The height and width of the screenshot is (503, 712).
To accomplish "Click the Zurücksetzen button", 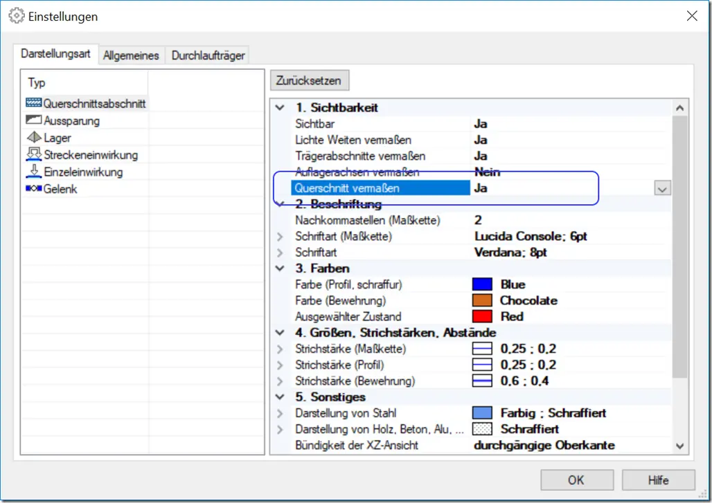I will pyautogui.click(x=309, y=80).
